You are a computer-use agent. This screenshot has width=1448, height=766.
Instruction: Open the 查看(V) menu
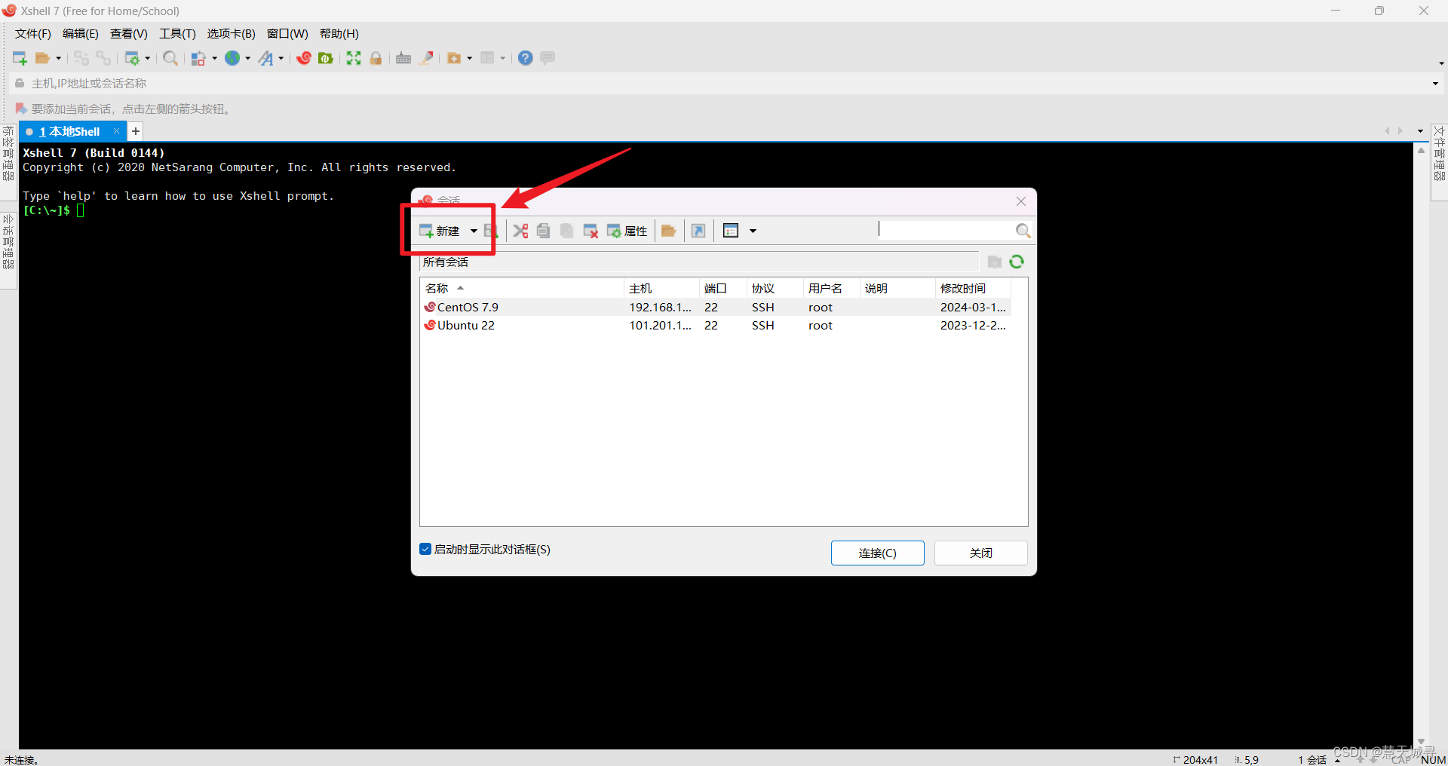129,34
